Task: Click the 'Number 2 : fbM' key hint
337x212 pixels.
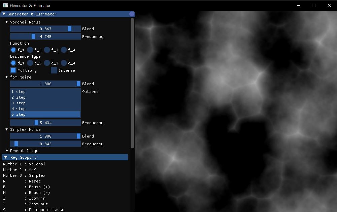Action: point(20,170)
